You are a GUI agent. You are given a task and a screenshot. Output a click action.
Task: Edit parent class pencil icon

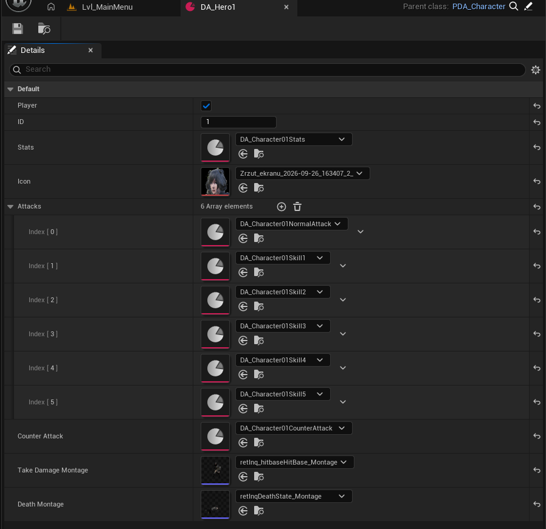pyautogui.click(x=528, y=6)
